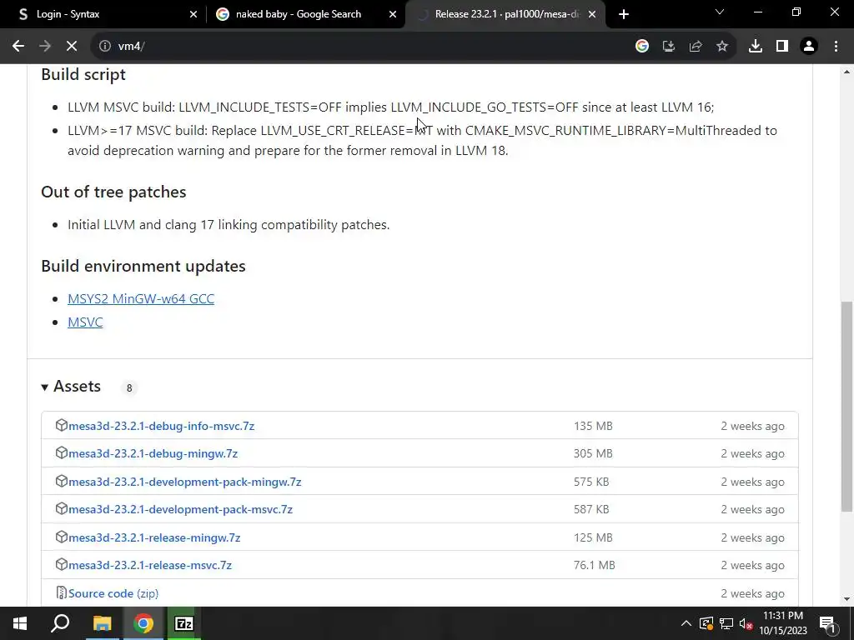Viewport: 854px width, 640px height.
Task: Close the Login - Syntax tab
Action: [193, 14]
